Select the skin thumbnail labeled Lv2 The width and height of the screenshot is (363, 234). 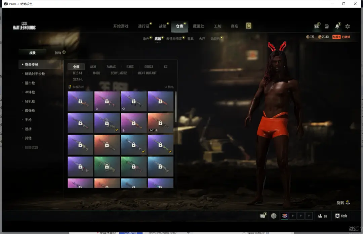click(x=160, y=123)
